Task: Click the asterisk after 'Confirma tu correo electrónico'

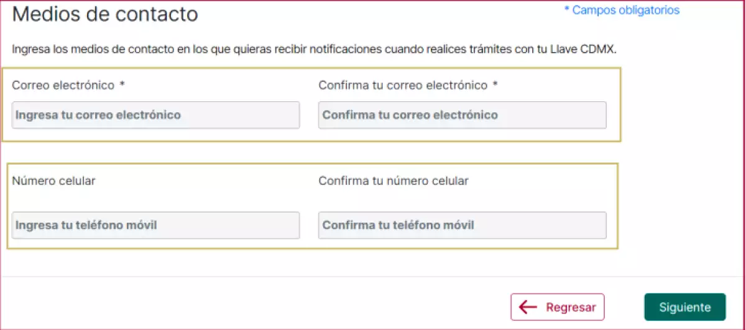Action: pyautogui.click(x=495, y=85)
